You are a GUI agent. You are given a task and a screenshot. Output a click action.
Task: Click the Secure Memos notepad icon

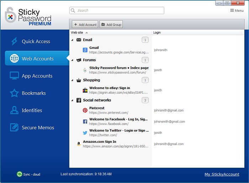pyautogui.click(x=14, y=127)
